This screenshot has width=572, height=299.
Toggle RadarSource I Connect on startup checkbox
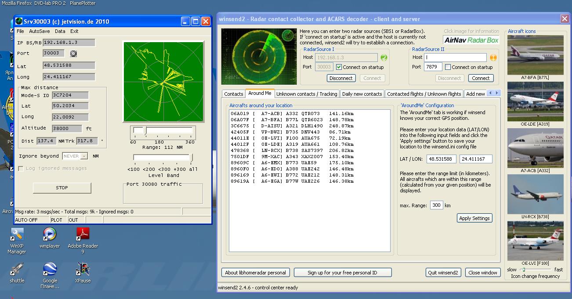(x=339, y=67)
